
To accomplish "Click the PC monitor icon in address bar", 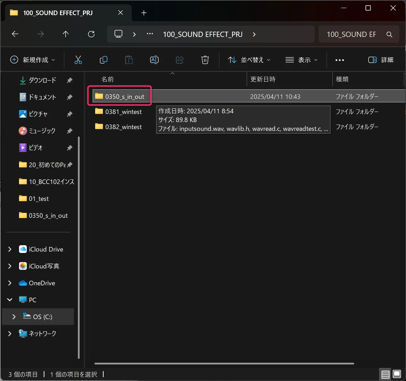I will (x=118, y=34).
